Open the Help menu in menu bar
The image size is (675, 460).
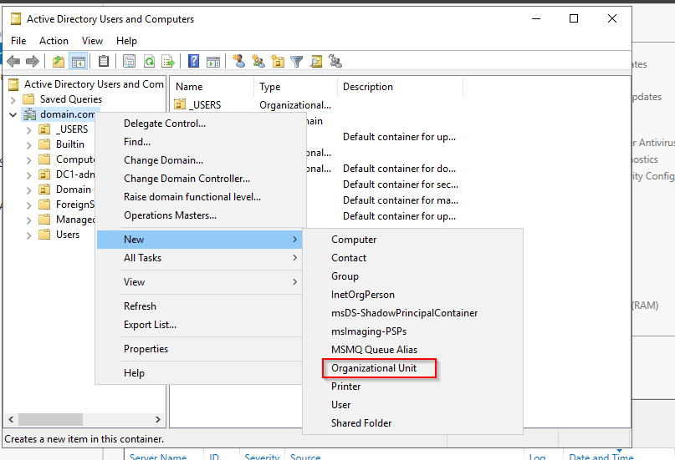click(x=126, y=41)
